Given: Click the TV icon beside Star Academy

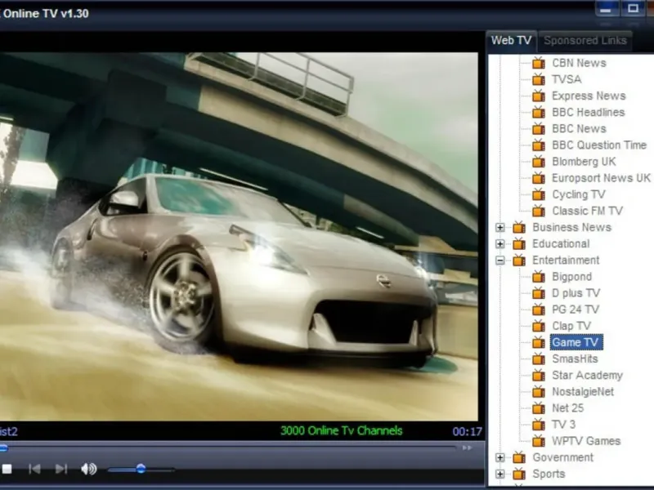Looking at the screenshot, I should [x=539, y=376].
